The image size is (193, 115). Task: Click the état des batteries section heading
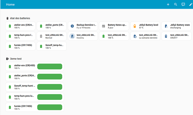tap(20, 18)
